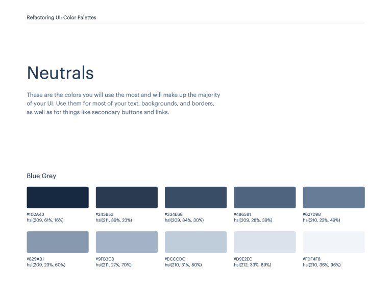Click the "Blue Grey" section label
This screenshot has width=392, height=294.
[41, 176]
